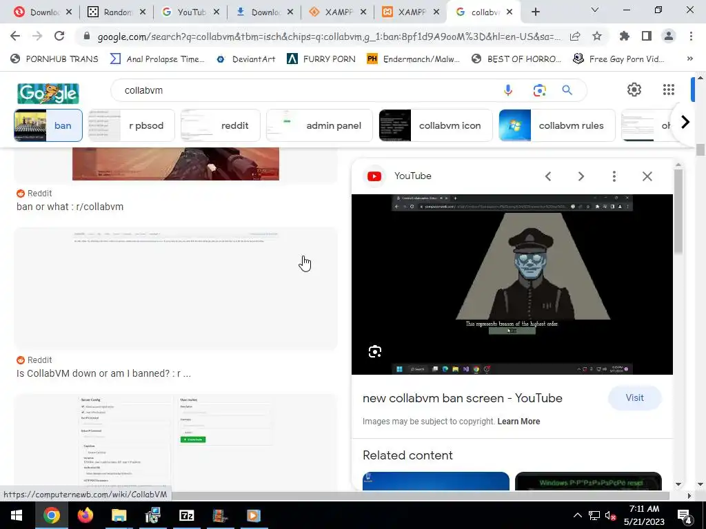Select the 'r pbsod' filter chip
706x529 pixels.
(x=132, y=125)
